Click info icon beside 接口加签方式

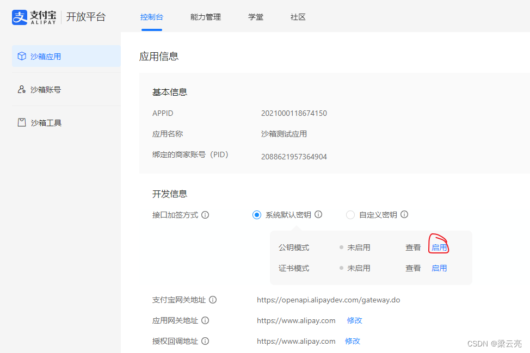pos(205,215)
